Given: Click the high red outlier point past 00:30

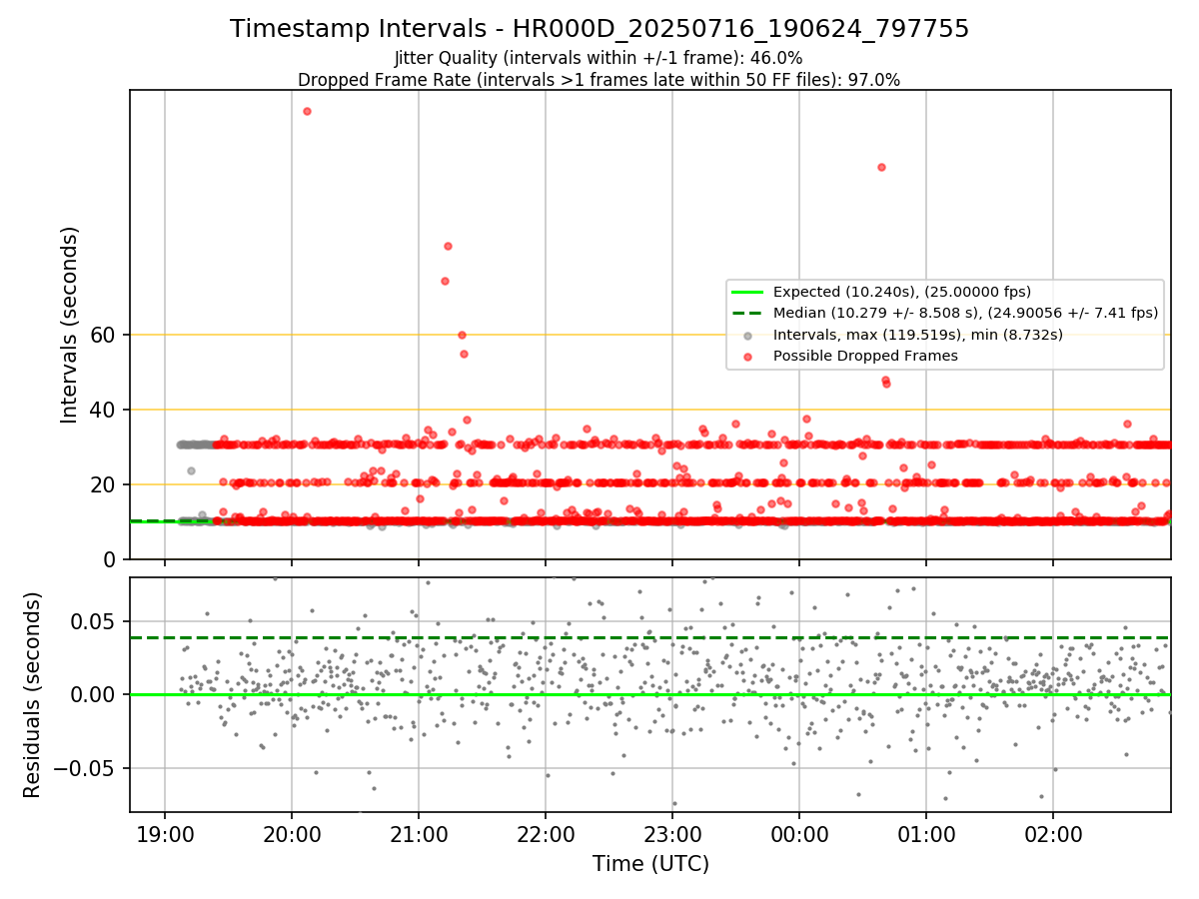Looking at the screenshot, I should tap(881, 167).
